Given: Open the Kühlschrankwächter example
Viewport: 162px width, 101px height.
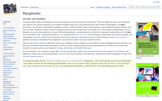Looking at the screenshot, I should 10,39.
